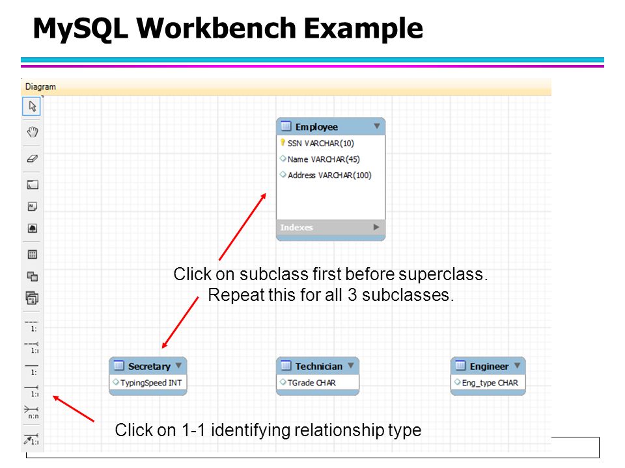Select the new layer tool
The width and height of the screenshot is (625, 468).
pyautogui.click(x=33, y=185)
